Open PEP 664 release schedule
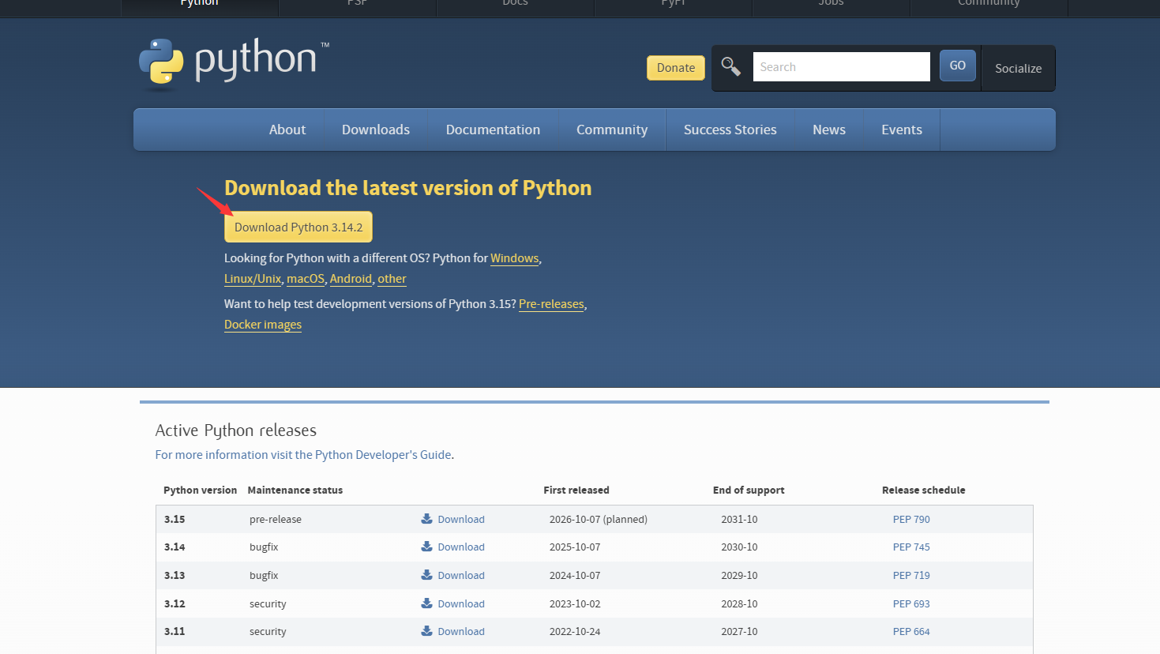This screenshot has height=654, width=1160. pos(911,631)
